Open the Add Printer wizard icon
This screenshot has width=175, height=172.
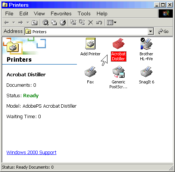coord(90,44)
